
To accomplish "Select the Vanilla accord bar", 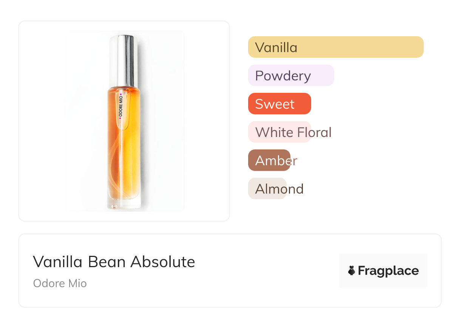I will (335, 47).
